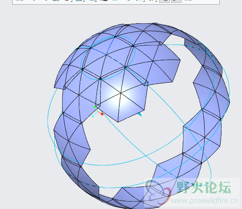The image size is (242, 209).
Task: Click the dropdown arrow beside the rendering icon
Action: tap(72, 1)
